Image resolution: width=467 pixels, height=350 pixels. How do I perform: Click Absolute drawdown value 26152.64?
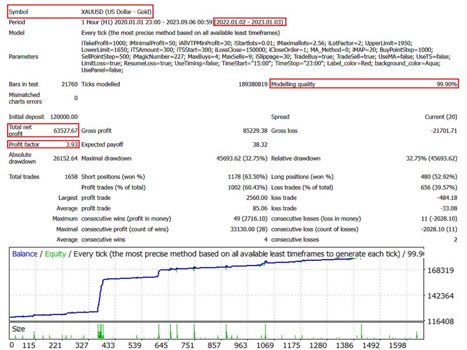65,158
